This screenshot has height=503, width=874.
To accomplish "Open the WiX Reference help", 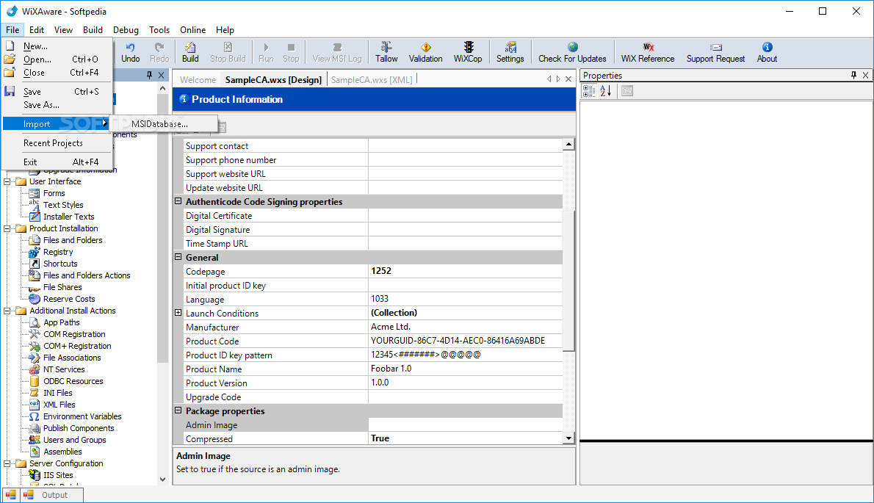I will 648,52.
